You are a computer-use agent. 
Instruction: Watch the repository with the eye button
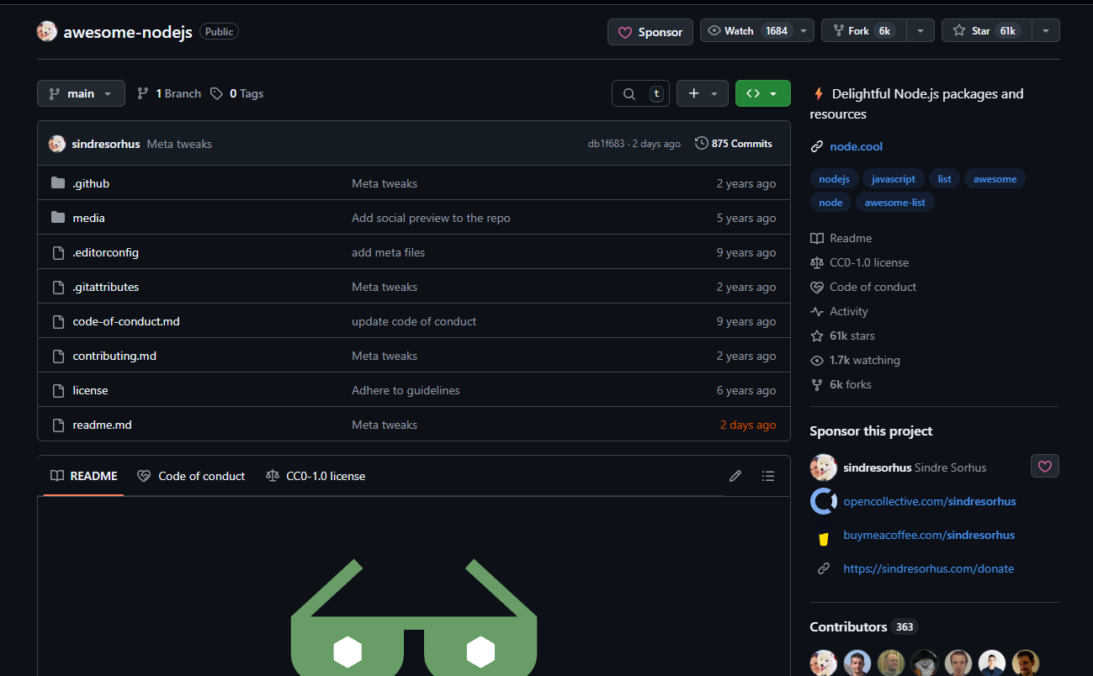746,31
